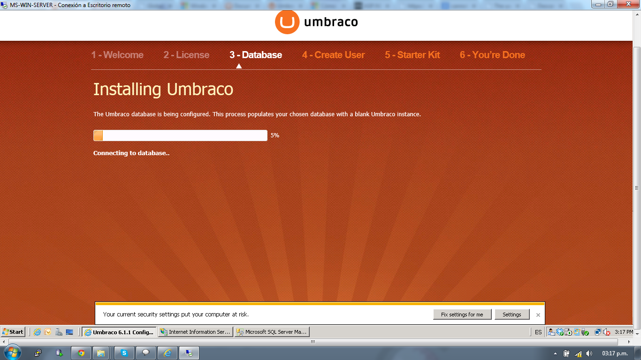
Task: Open the clock-check quick launch icon beside Internet Explorer
Action: [x=47, y=332]
